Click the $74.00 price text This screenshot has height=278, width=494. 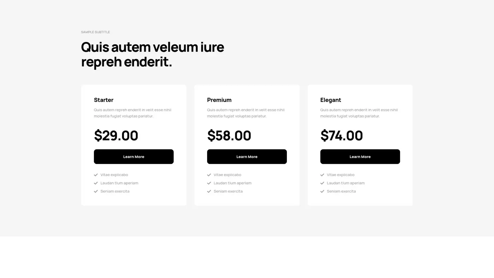(341, 135)
